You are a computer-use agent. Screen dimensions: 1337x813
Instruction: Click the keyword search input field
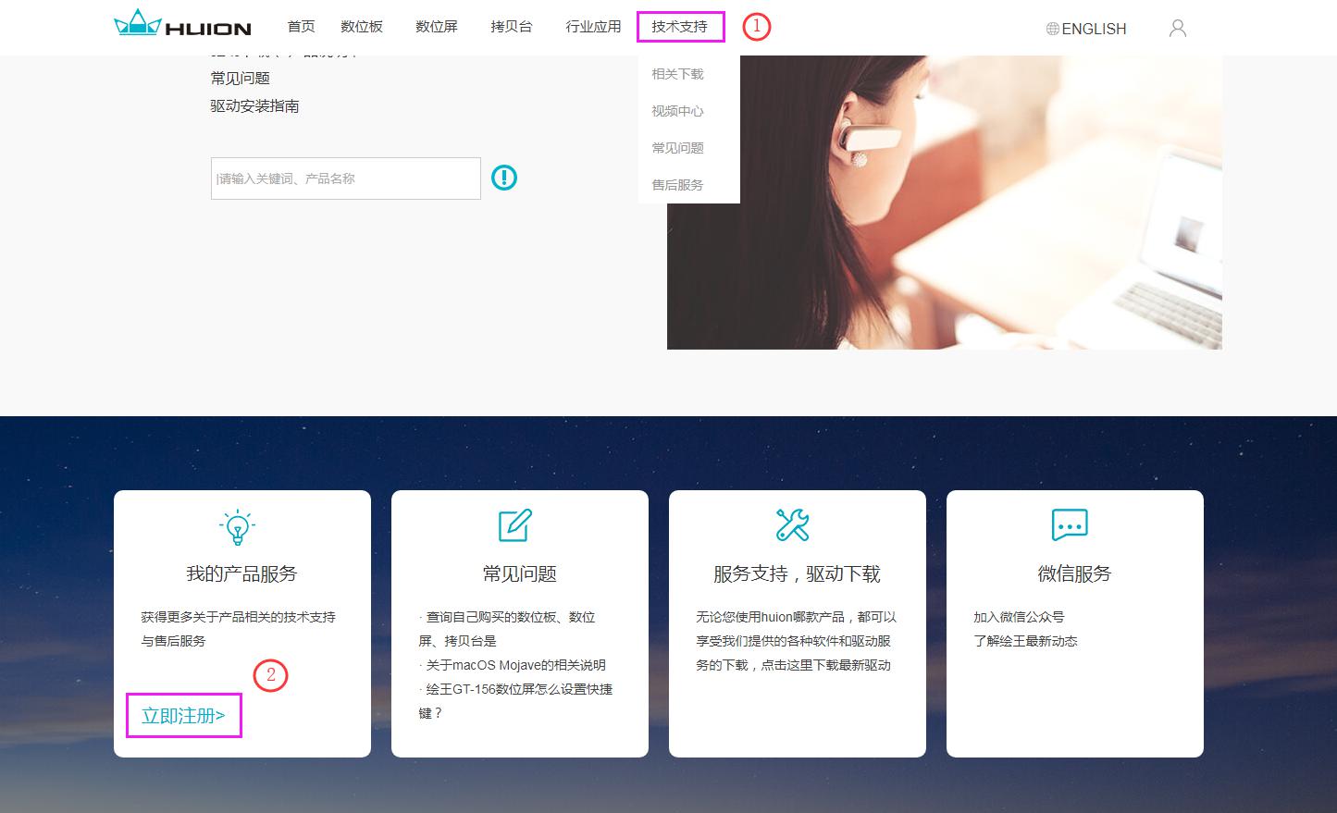[346, 179]
